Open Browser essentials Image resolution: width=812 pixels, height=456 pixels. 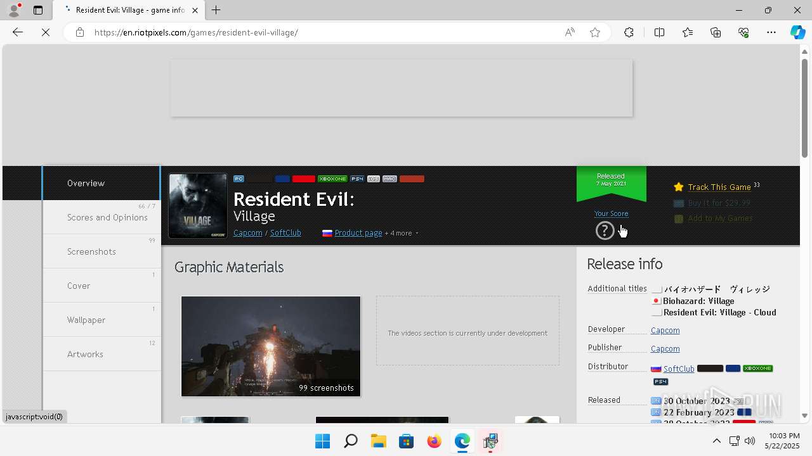pyautogui.click(x=743, y=32)
